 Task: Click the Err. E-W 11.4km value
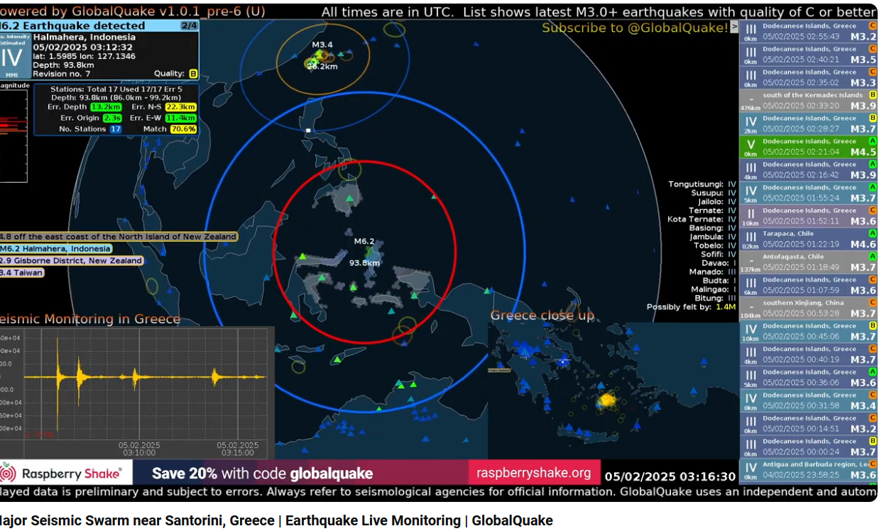point(180,118)
